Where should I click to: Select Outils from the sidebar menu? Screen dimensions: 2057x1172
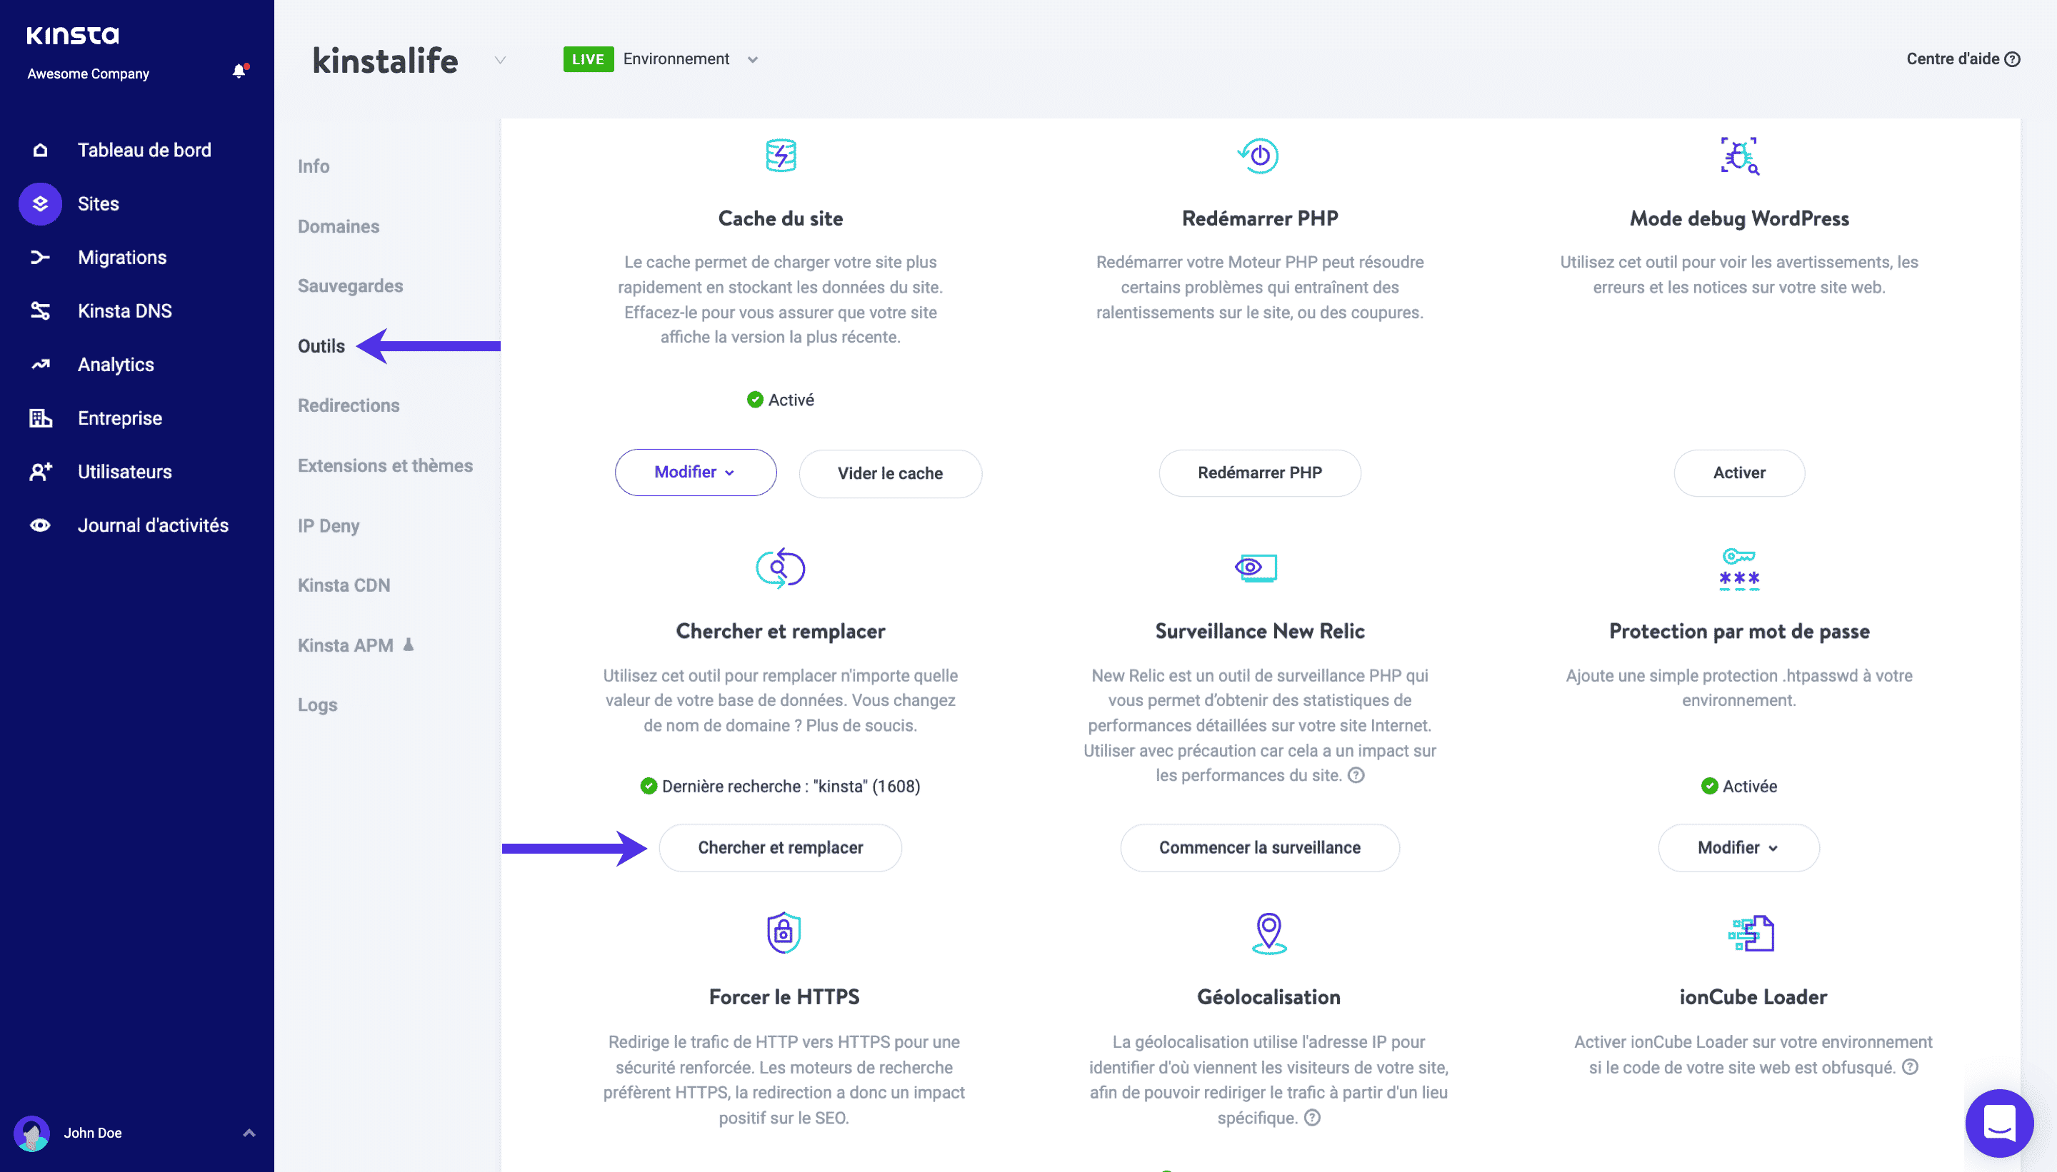tap(321, 345)
